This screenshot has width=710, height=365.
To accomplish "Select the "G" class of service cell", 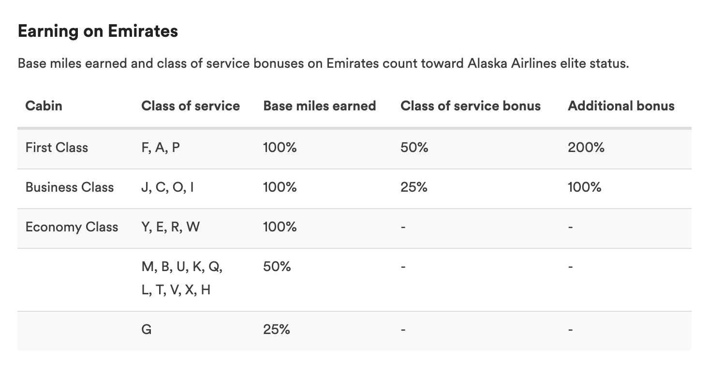I will pyautogui.click(x=147, y=330).
